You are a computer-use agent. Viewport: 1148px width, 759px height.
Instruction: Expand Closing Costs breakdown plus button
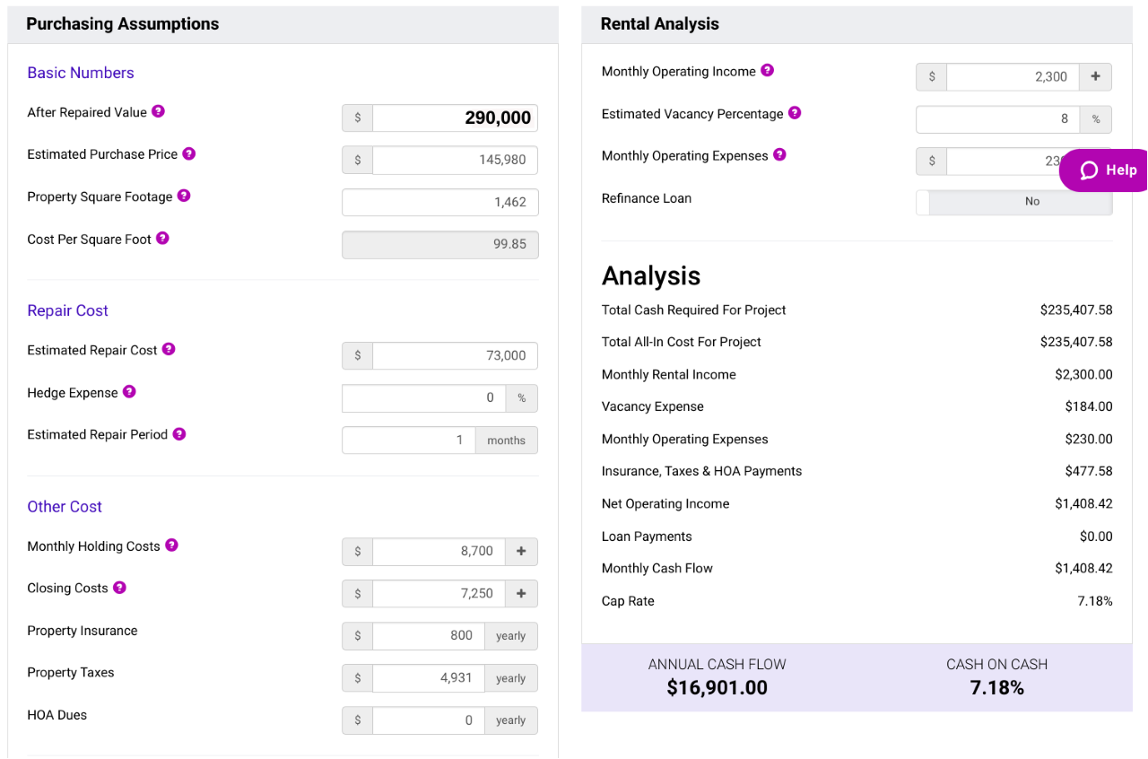tap(521, 594)
